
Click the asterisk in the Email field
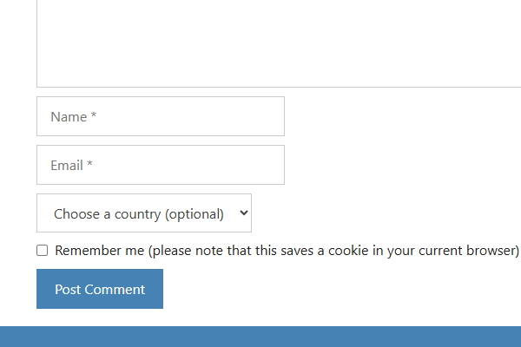click(89, 165)
